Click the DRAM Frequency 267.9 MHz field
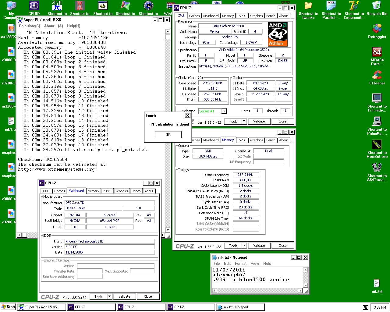Viewport: 390px width, 312px height. tap(246, 175)
